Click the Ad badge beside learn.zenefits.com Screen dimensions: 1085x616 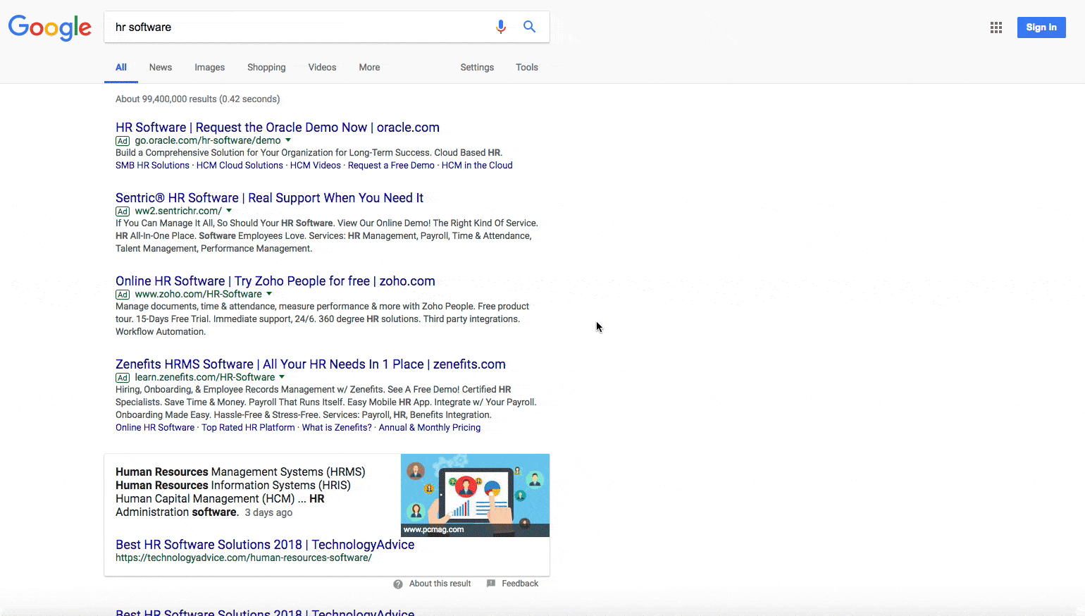(x=123, y=378)
